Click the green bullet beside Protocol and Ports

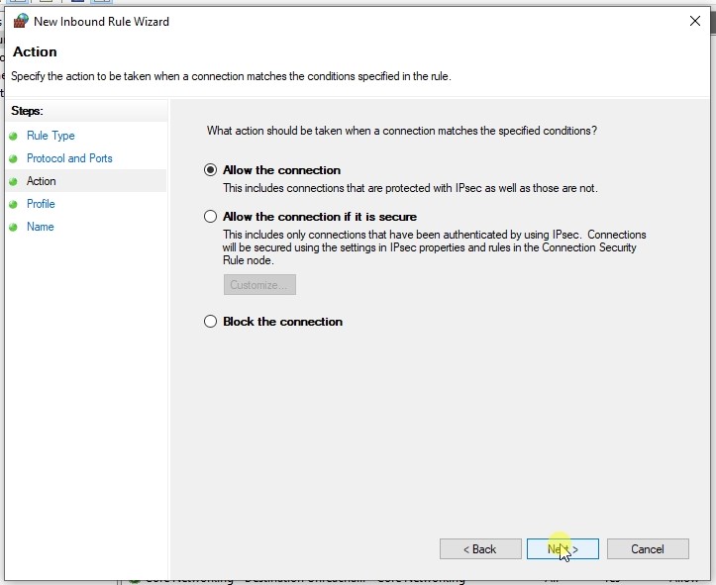point(14,159)
